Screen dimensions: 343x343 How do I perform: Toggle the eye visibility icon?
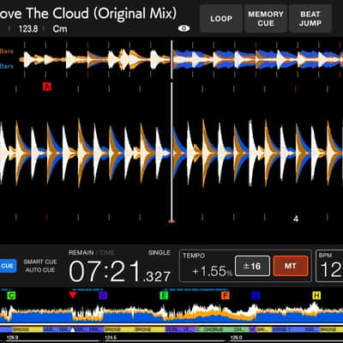tap(184, 28)
